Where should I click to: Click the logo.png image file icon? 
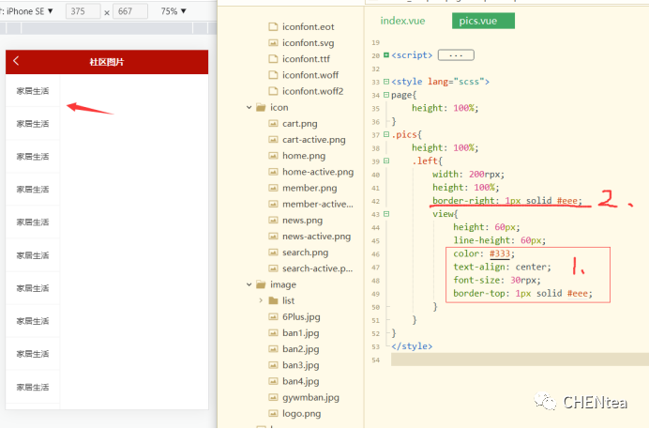(x=274, y=413)
